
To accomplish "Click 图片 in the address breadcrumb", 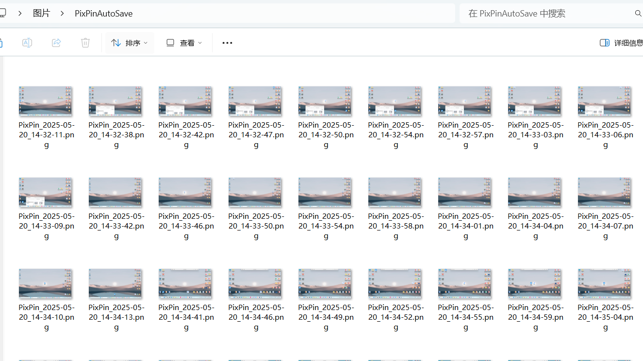I will click(41, 14).
